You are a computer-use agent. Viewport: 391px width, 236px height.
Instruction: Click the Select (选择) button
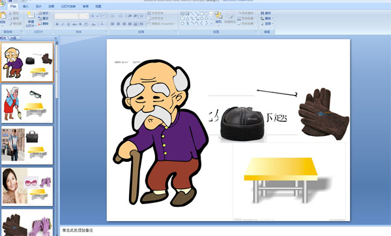pos(267,23)
